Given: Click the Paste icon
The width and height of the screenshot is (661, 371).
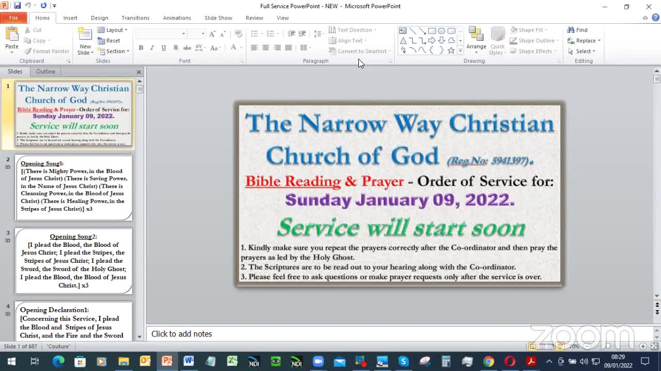Looking at the screenshot, I should pyautogui.click(x=11, y=34).
